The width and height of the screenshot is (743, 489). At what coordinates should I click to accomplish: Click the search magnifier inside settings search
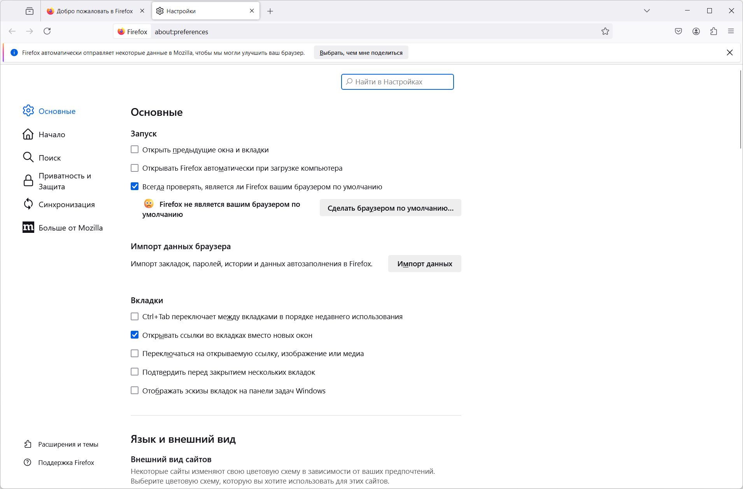point(349,82)
